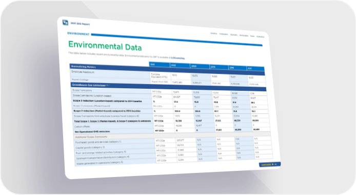Click the CONTINUED button at page bottom
The image size is (356, 195).
[269, 164]
